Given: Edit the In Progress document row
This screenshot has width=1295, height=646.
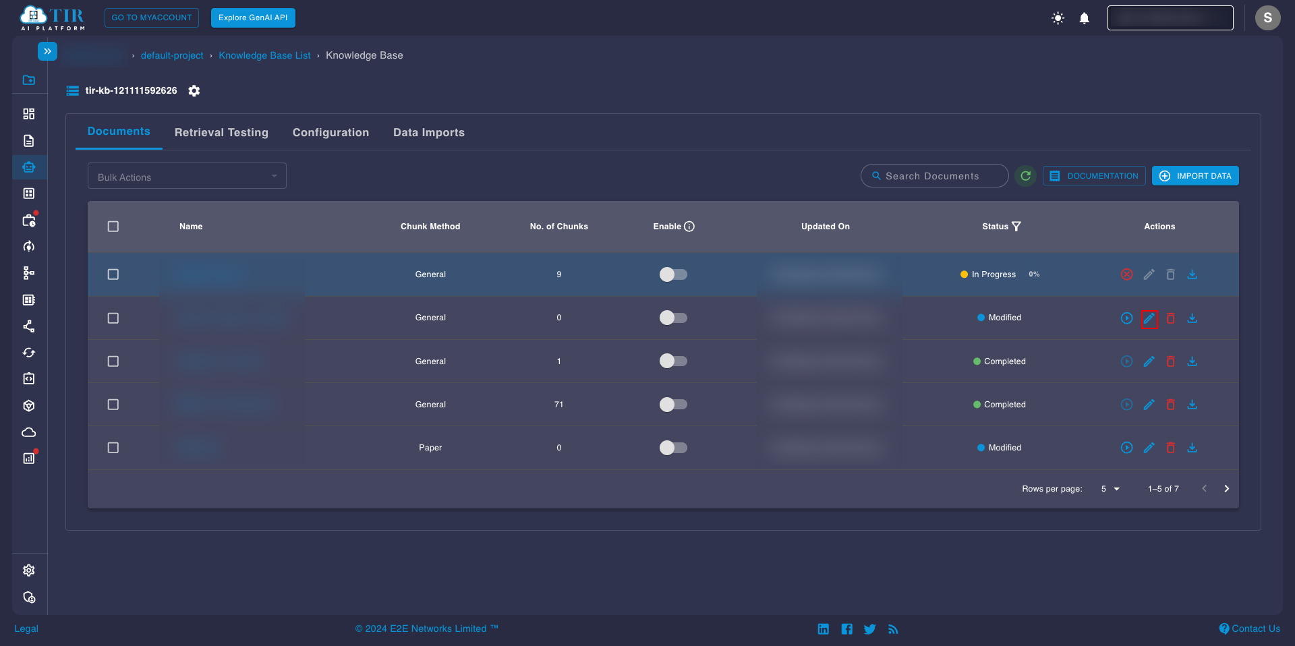Looking at the screenshot, I should point(1149,274).
